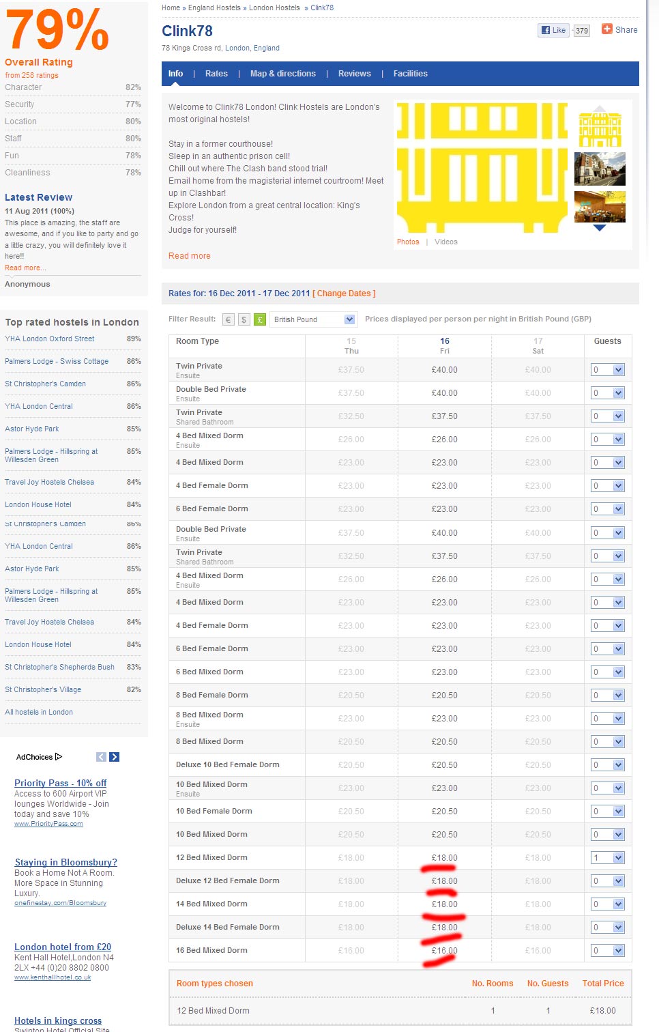
Task: Select the Videos media tab
Action: coord(446,242)
